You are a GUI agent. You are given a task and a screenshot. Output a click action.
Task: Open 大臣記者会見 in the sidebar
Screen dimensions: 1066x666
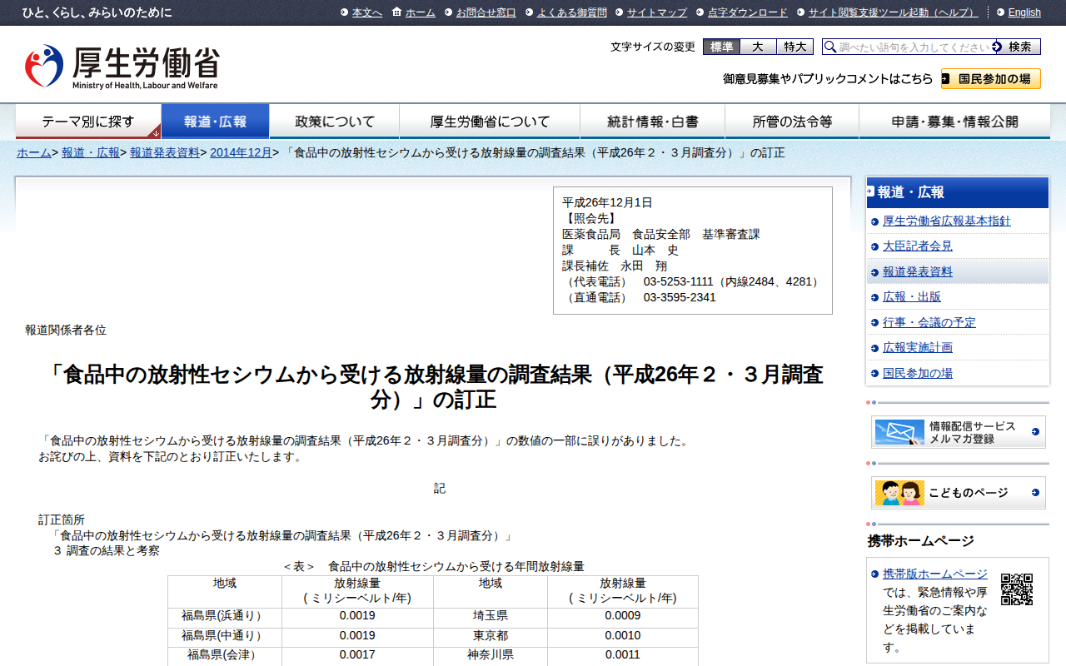[x=917, y=246]
